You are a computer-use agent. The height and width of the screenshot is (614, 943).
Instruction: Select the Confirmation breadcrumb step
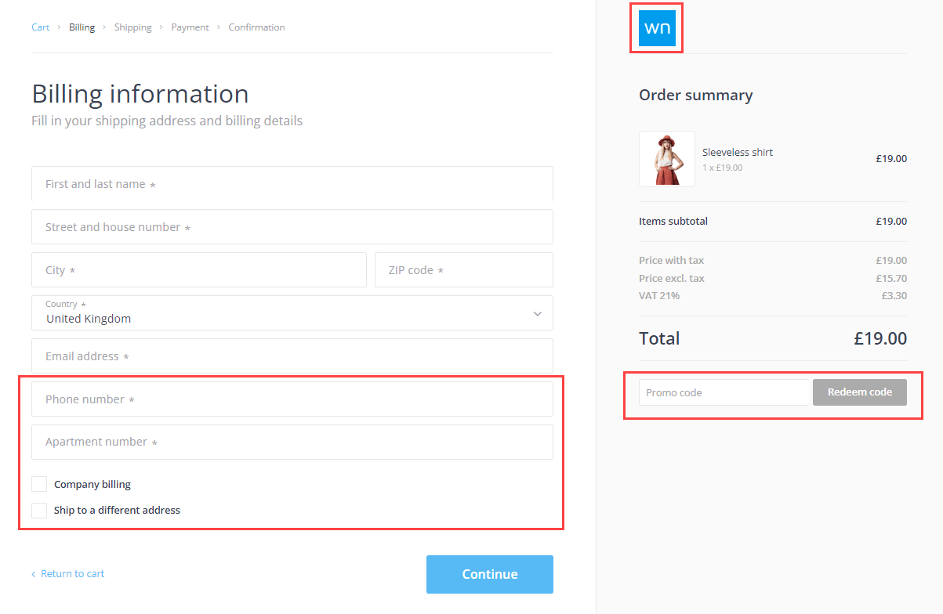coord(256,27)
